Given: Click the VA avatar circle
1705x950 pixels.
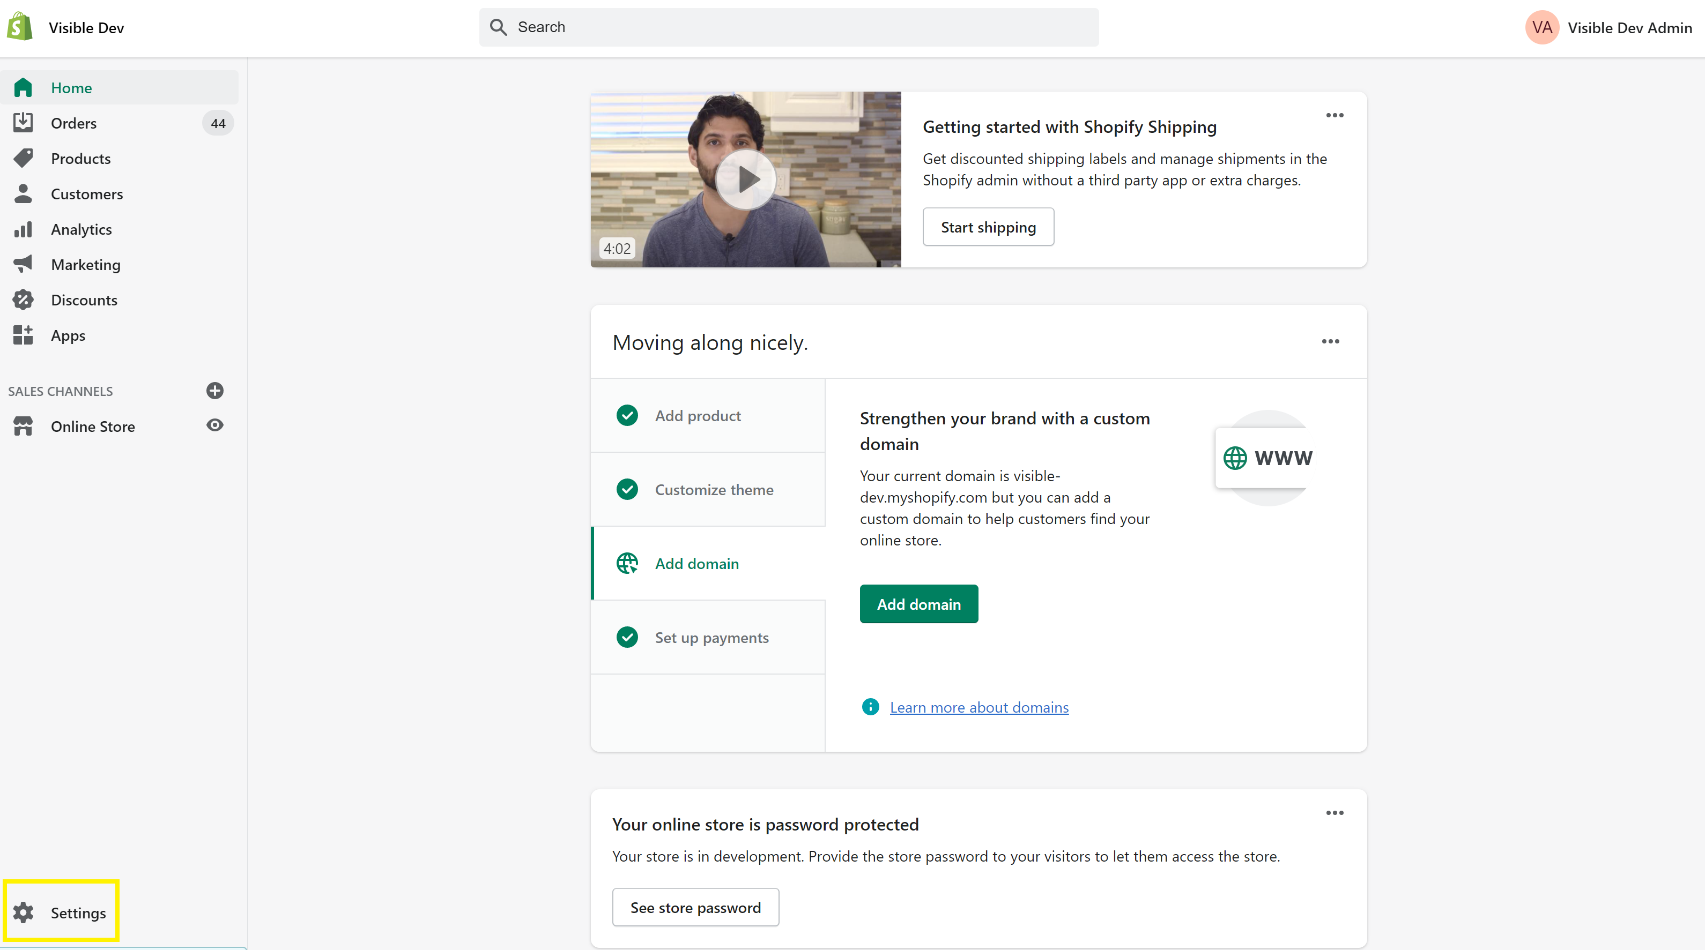Looking at the screenshot, I should pyautogui.click(x=1542, y=27).
